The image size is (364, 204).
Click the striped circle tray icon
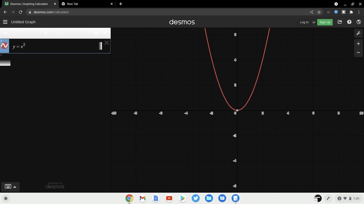point(318,198)
